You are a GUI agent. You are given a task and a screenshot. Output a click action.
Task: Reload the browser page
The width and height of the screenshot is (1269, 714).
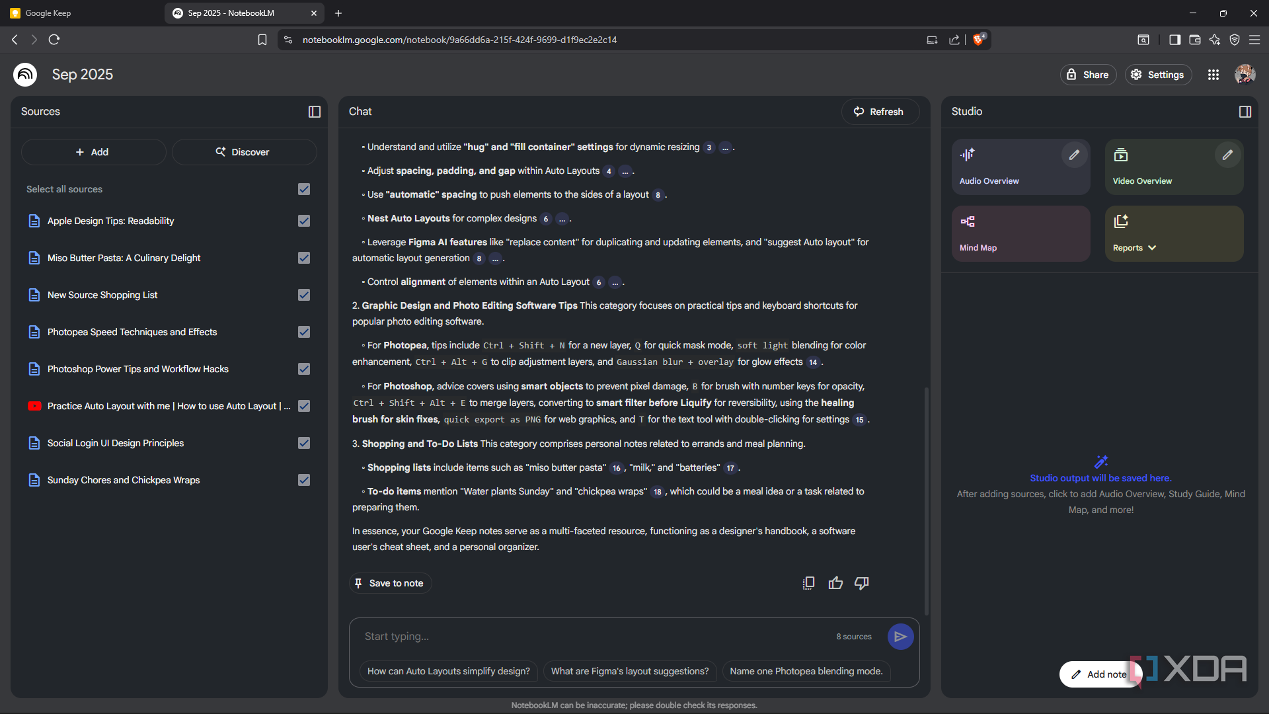(54, 40)
